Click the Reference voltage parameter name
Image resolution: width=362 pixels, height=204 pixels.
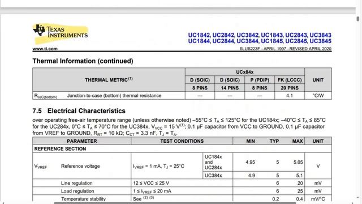[80, 166]
